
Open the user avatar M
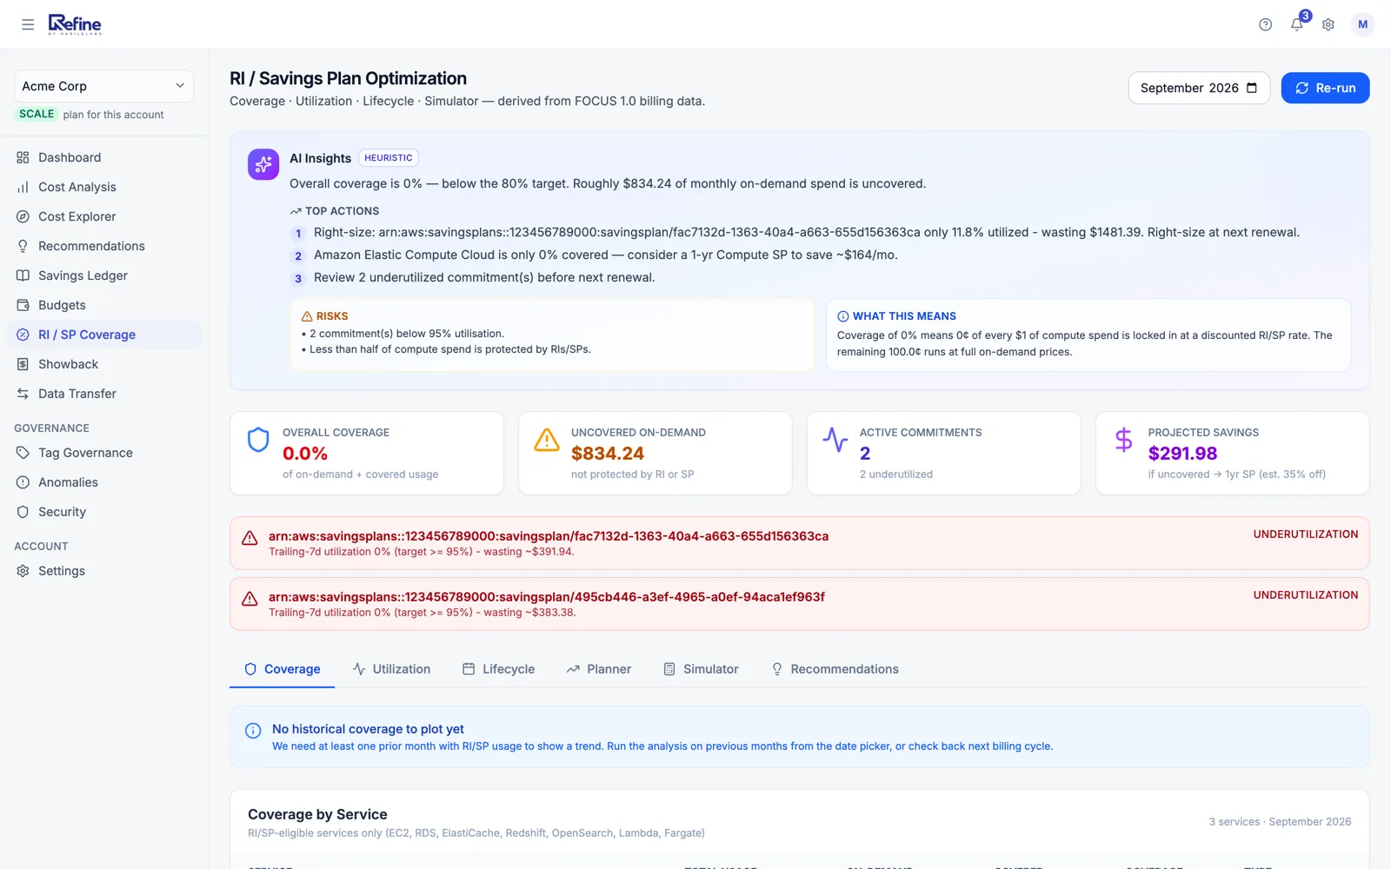[x=1362, y=24]
